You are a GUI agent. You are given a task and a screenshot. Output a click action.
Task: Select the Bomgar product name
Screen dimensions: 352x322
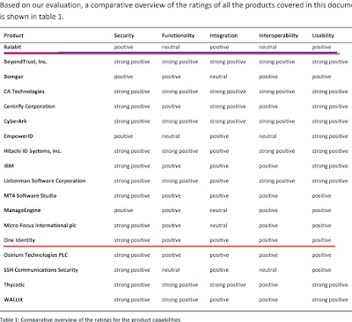[13, 77]
